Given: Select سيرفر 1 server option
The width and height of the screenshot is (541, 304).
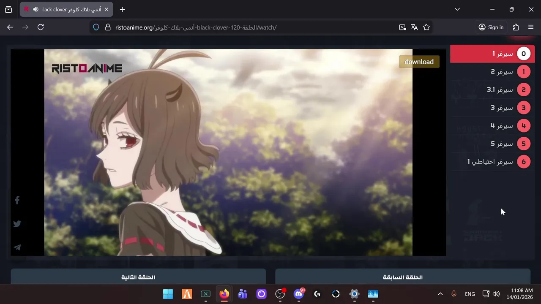Looking at the screenshot, I should pyautogui.click(x=492, y=54).
